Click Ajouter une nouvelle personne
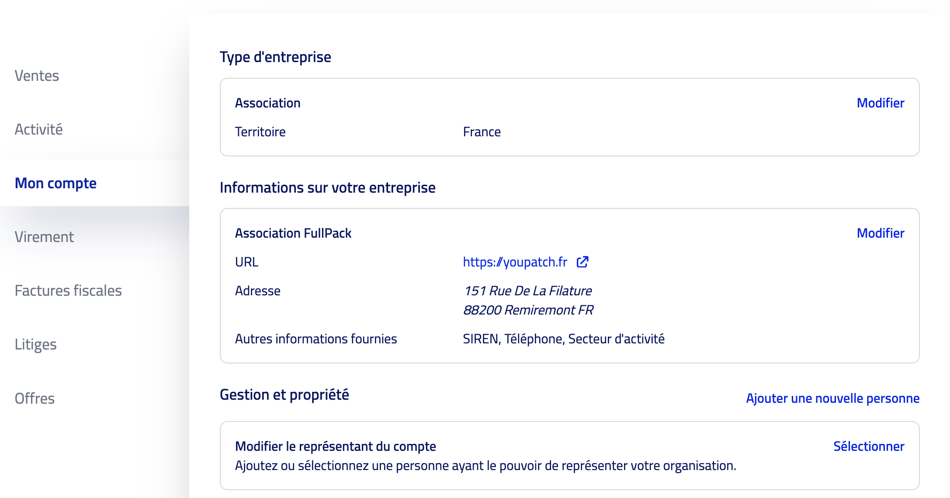The image size is (950, 498). pos(832,398)
